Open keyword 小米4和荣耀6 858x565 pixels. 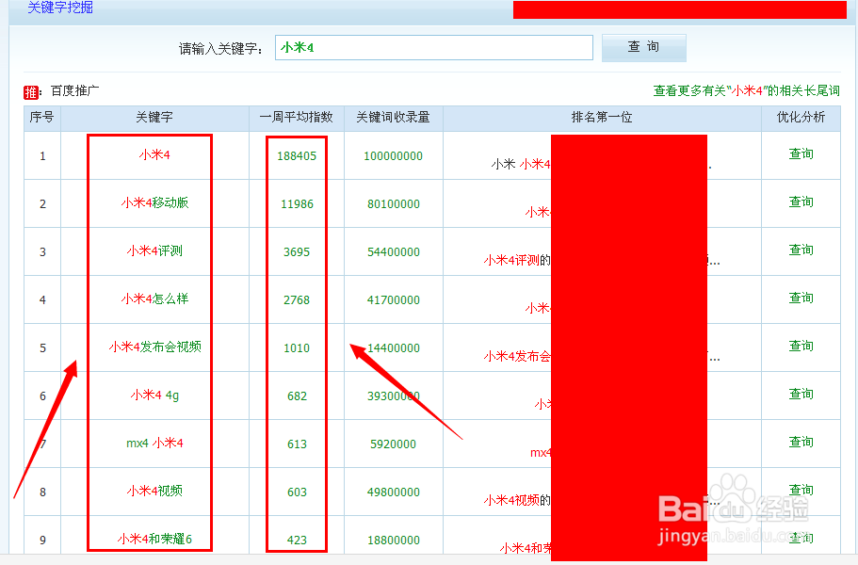(154, 540)
